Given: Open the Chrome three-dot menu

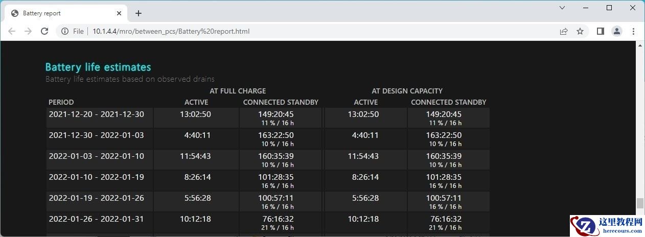Looking at the screenshot, I should click(x=633, y=31).
